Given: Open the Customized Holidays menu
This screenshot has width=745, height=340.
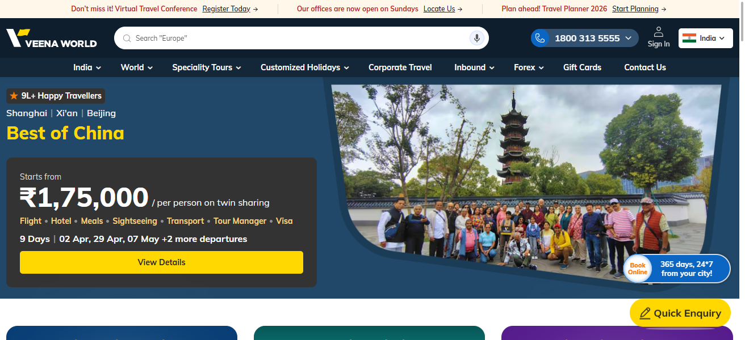Looking at the screenshot, I should [x=304, y=67].
